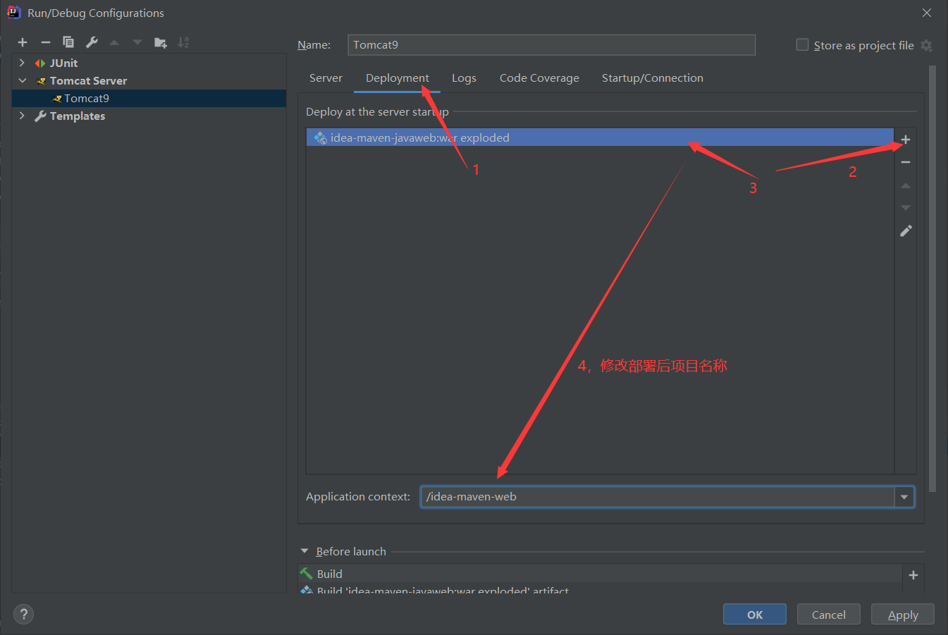Open the Logs tab

[x=464, y=78]
